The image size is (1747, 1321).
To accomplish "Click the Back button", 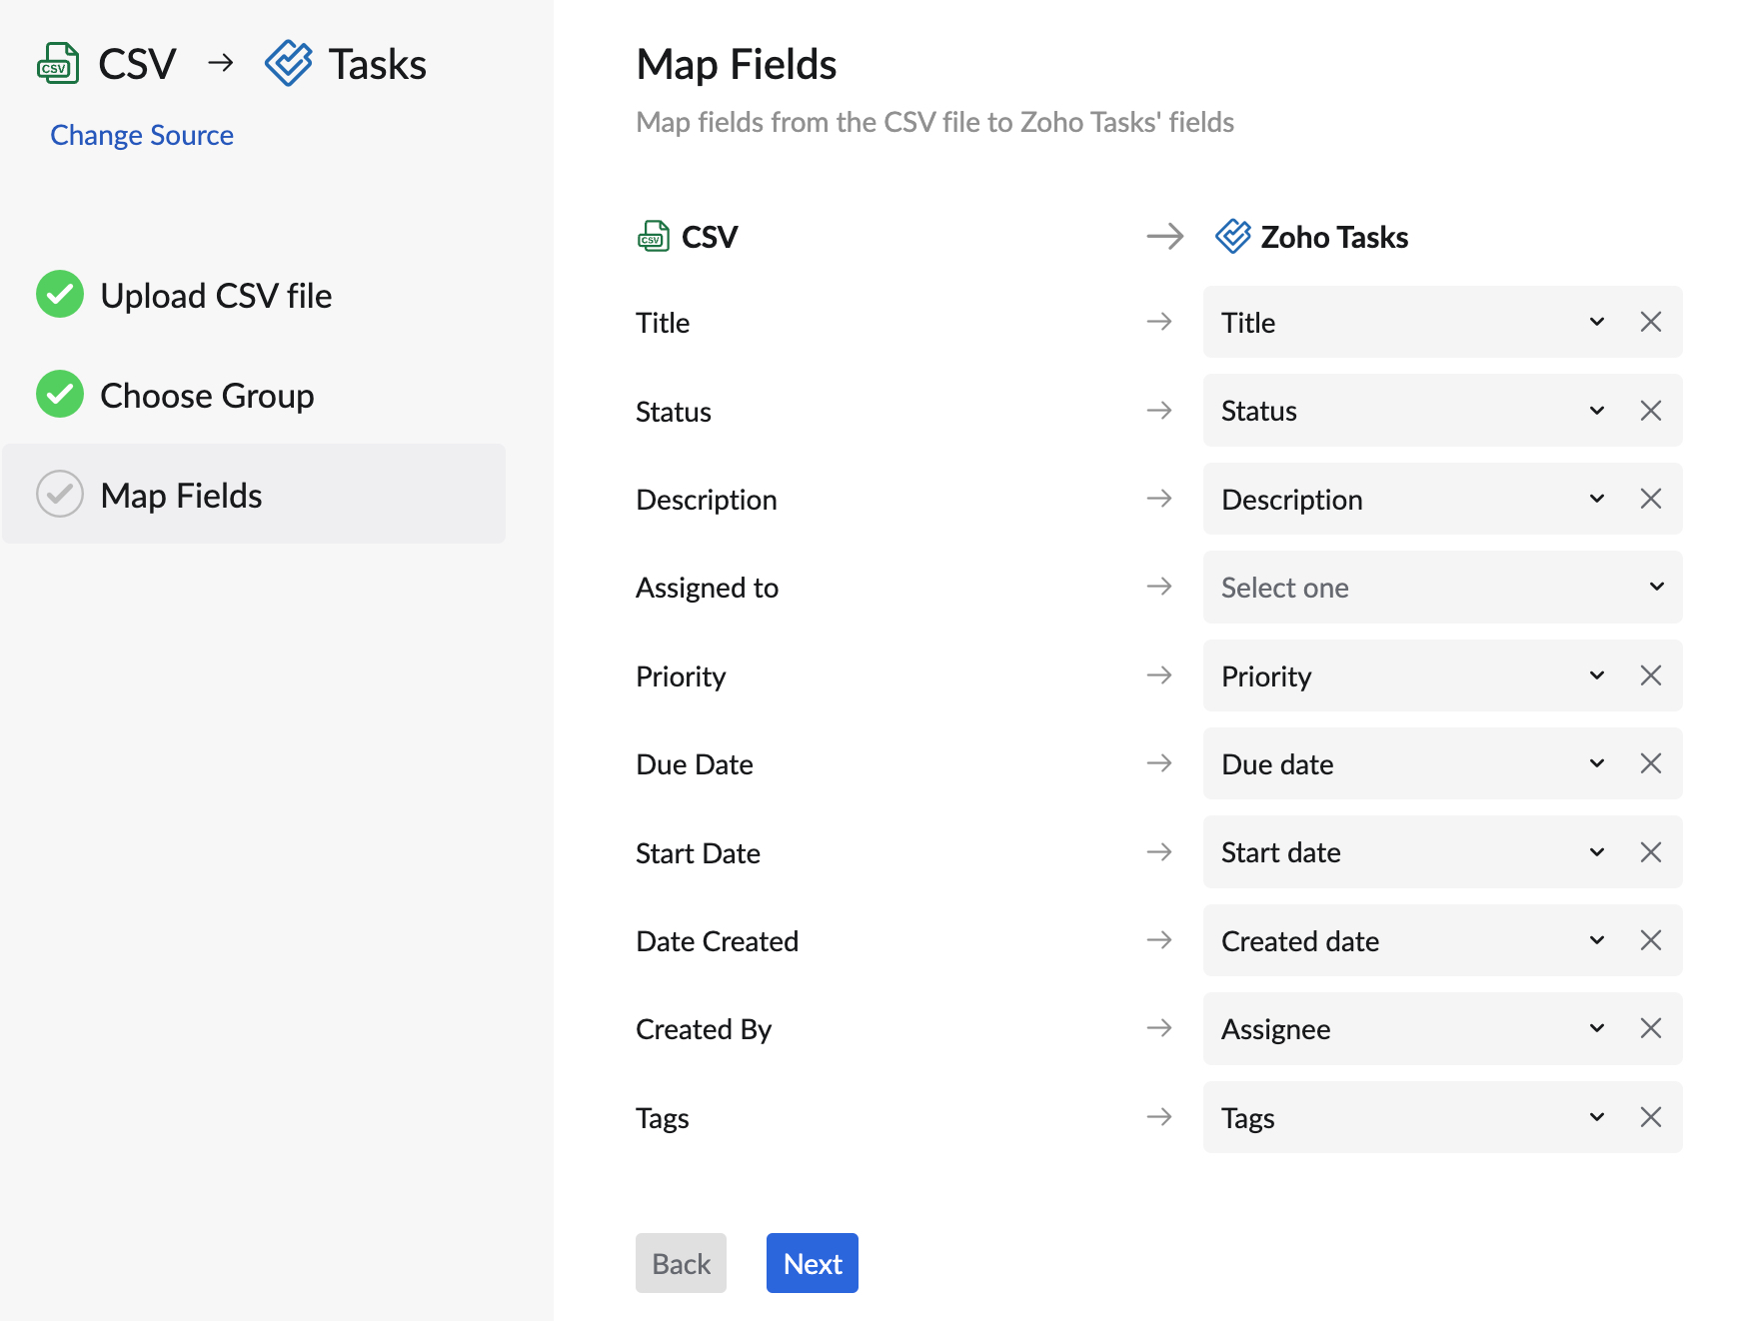I will (681, 1262).
